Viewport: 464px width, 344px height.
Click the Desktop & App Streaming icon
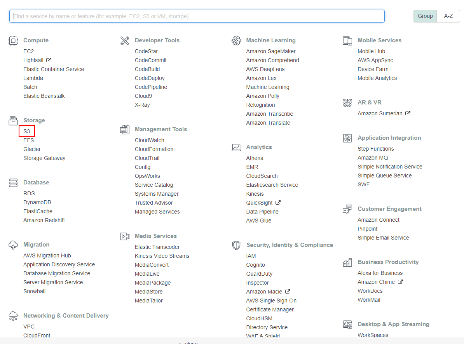347,324
